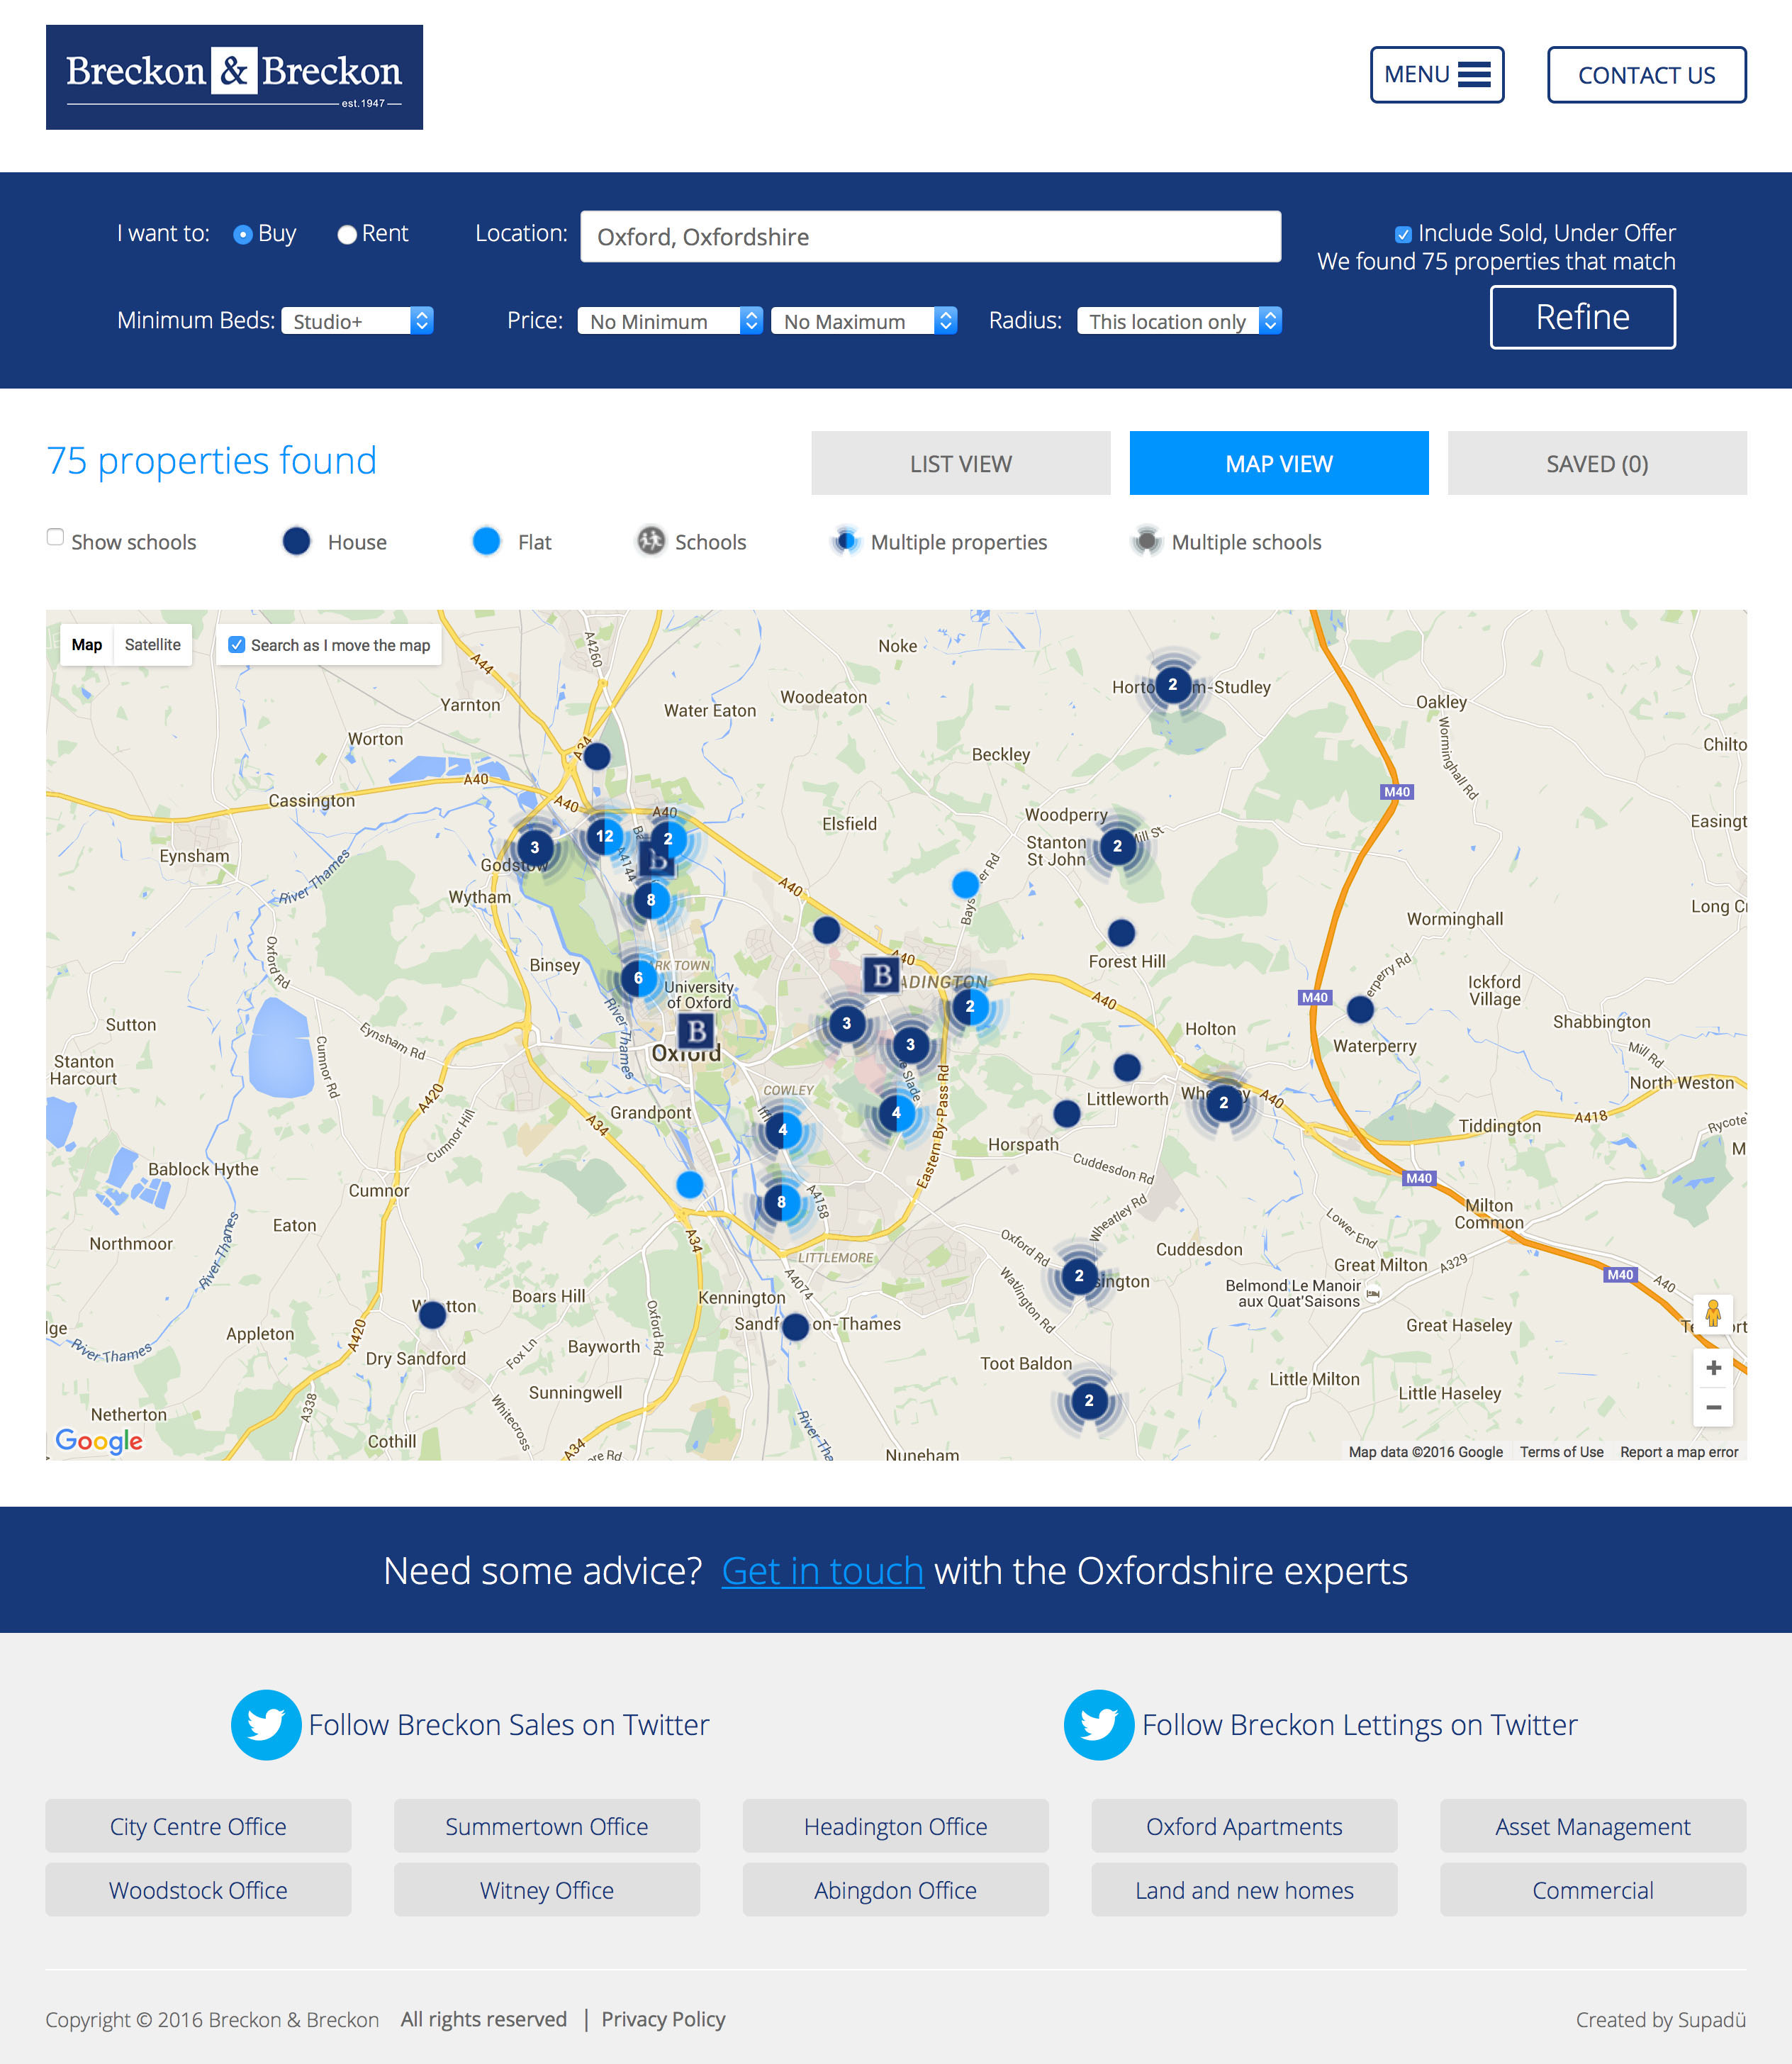Click the Street View pegman icon
Viewport: 1792px width, 2064px height.
pyautogui.click(x=1713, y=1313)
